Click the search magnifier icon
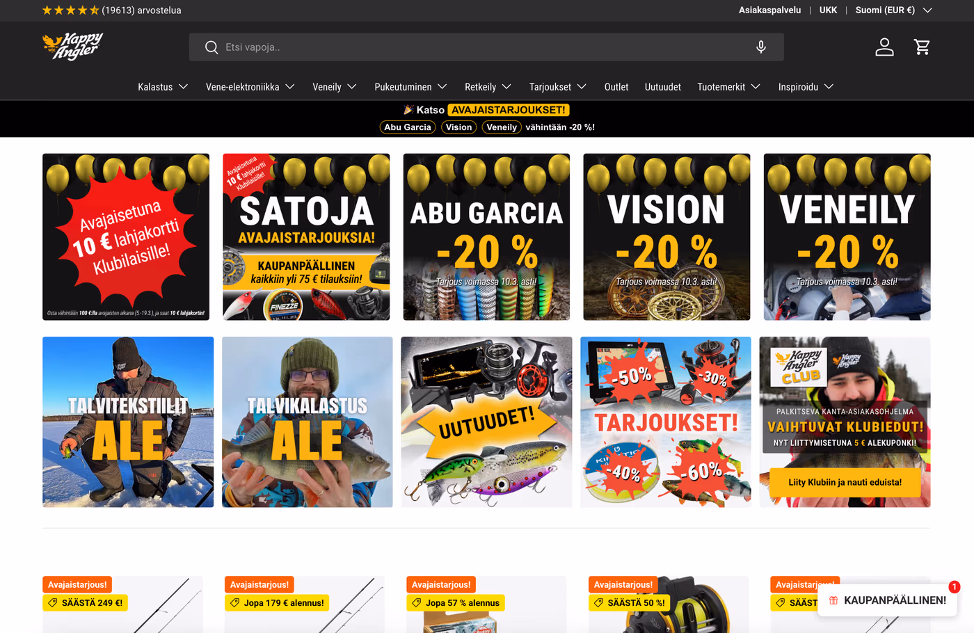974x633 pixels. point(211,47)
